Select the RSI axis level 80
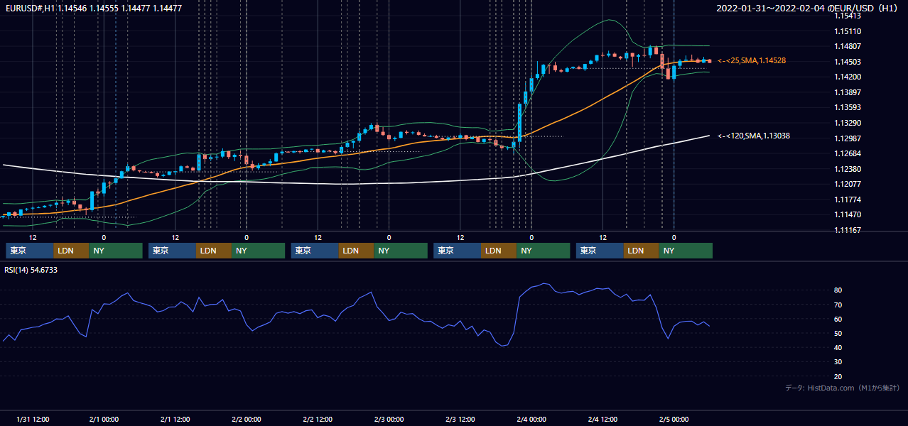The width and height of the screenshot is (908, 426). 838,290
